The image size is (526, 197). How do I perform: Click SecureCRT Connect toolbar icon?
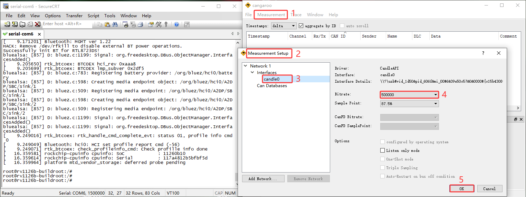pyautogui.click(x=7, y=24)
